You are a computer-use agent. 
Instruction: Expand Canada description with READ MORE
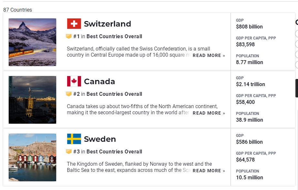209,113
